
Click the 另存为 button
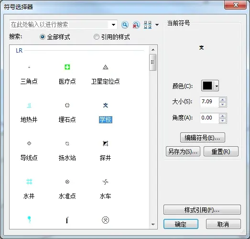183,152
